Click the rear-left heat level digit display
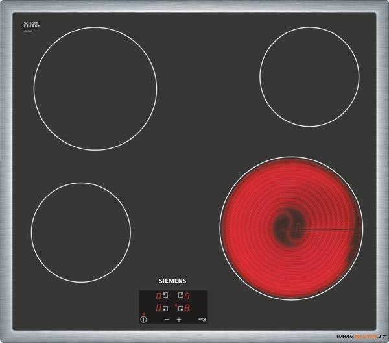 point(158,296)
